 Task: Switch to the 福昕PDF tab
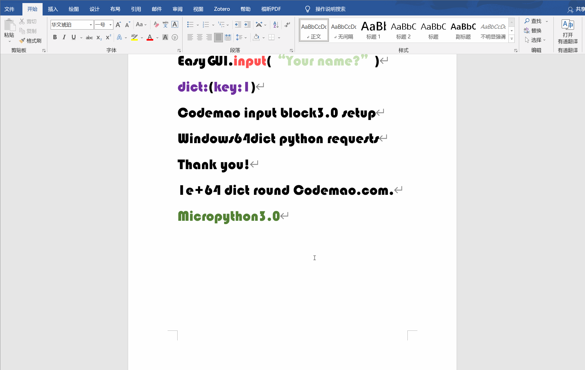tap(271, 9)
